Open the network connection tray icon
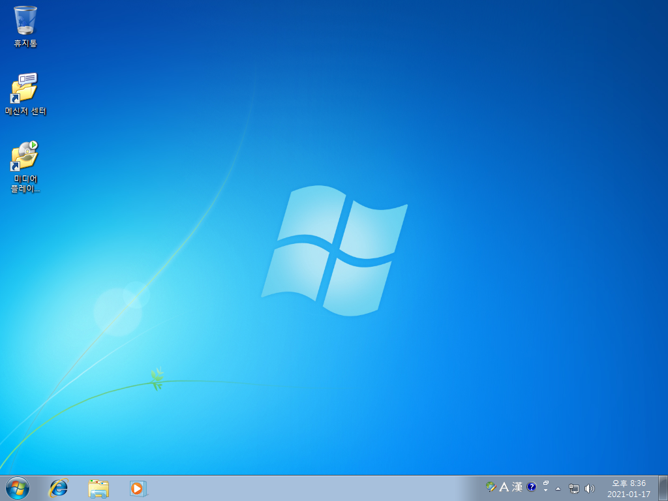668x501 pixels. tap(574, 489)
